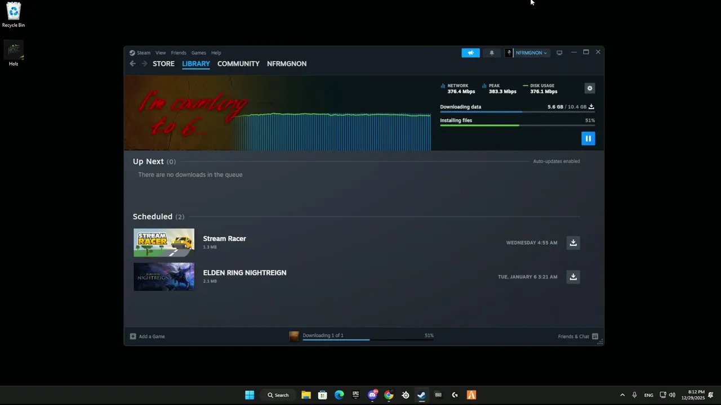The width and height of the screenshot is (721, 405).
Task: Click the Up Next heading
Action: pos(148,161)
